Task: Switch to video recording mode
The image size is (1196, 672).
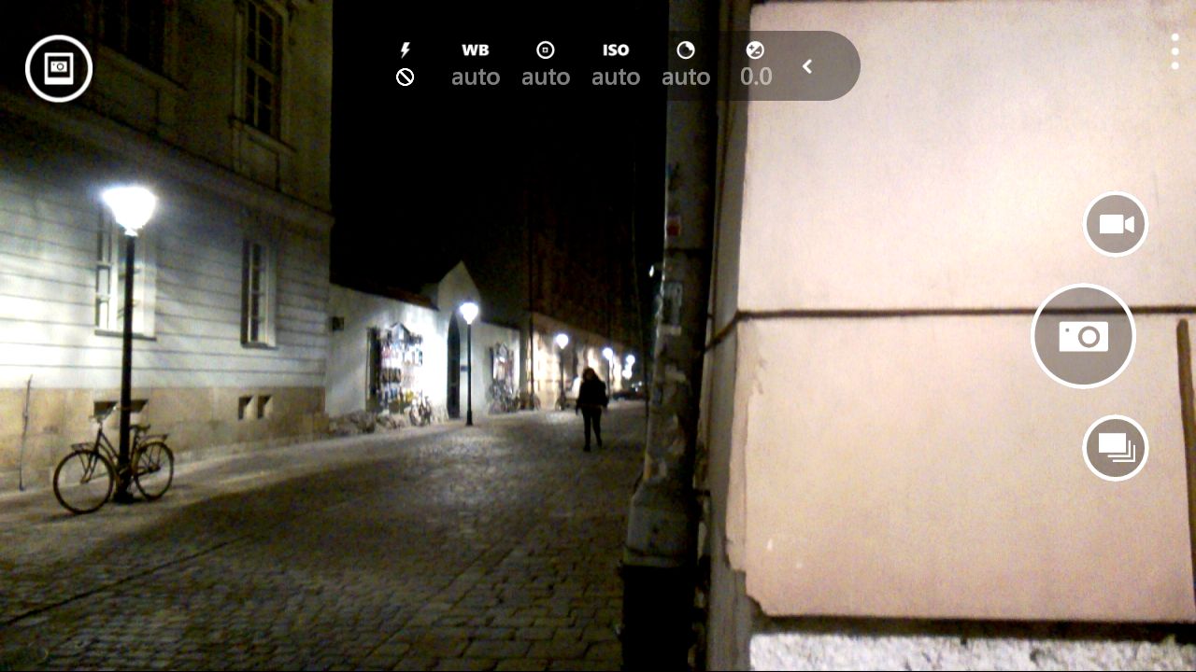Action: coord(1116,224)
